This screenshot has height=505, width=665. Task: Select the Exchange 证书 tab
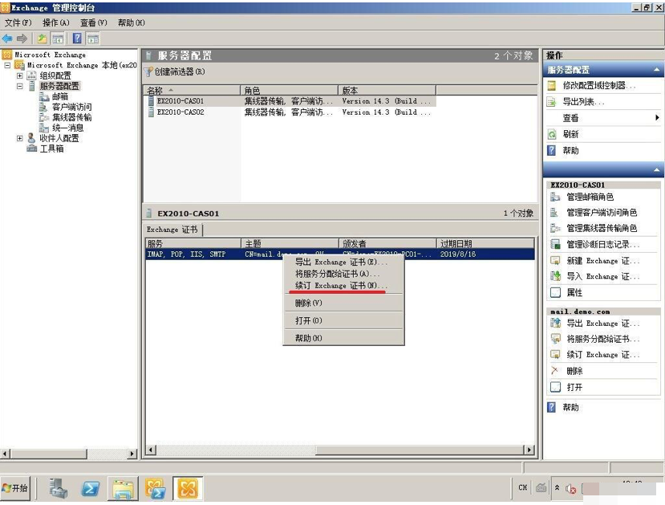(x=172, y=230)
